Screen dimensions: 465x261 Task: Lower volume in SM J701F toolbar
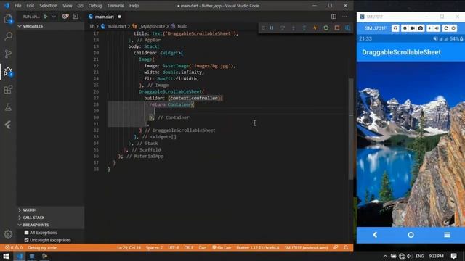(x=429, y=28)
